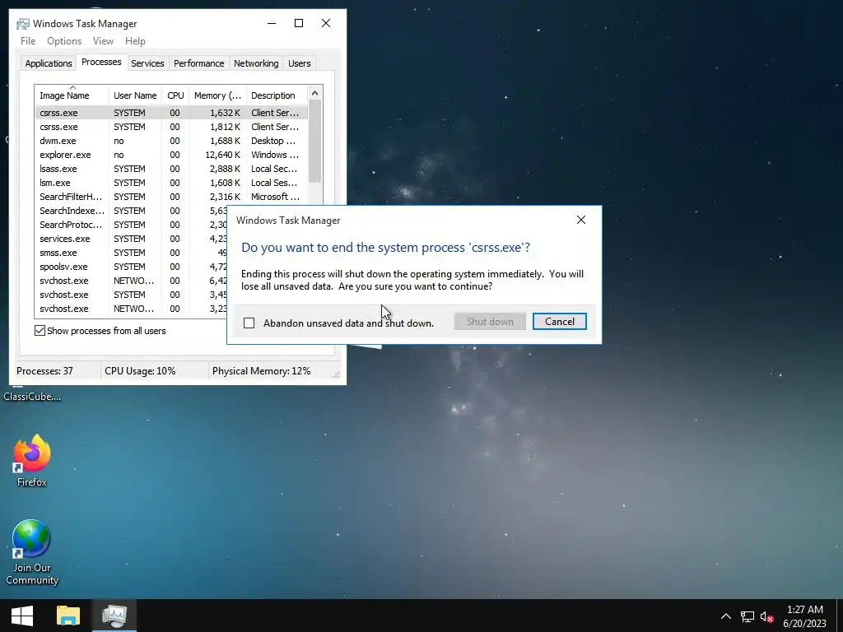Screen dimensions: 843x632
Task: Sort by Image Name column header
Action: point(72,95)
